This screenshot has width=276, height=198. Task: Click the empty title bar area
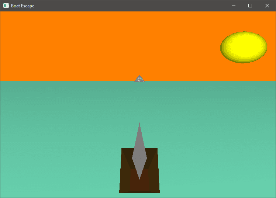tap(129, 6)
